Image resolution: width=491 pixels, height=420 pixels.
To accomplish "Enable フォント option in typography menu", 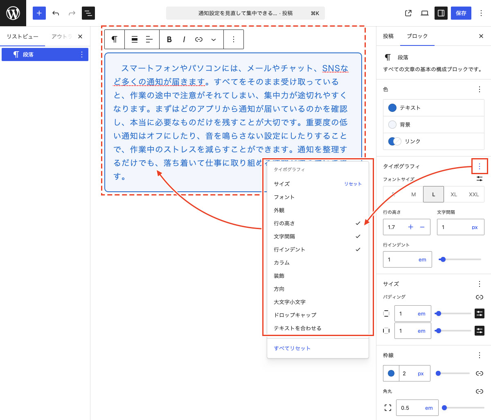I will click(318, 197).
